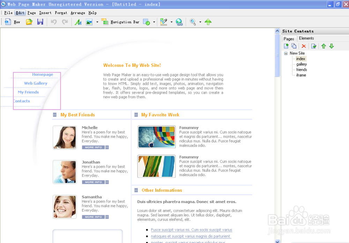
Task: Open a file with the folder icon
Action: pyautogui.click(x=29, y=22)
